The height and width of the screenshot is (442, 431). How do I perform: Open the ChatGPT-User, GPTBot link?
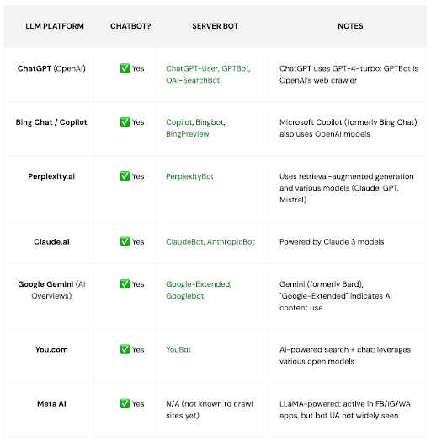tap(208, 68)
